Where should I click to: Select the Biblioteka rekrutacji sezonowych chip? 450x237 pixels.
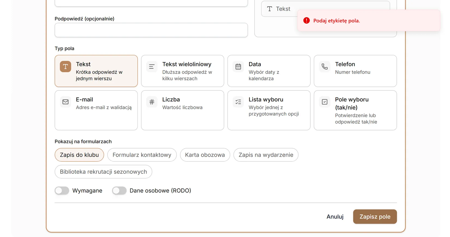(103, 172)
